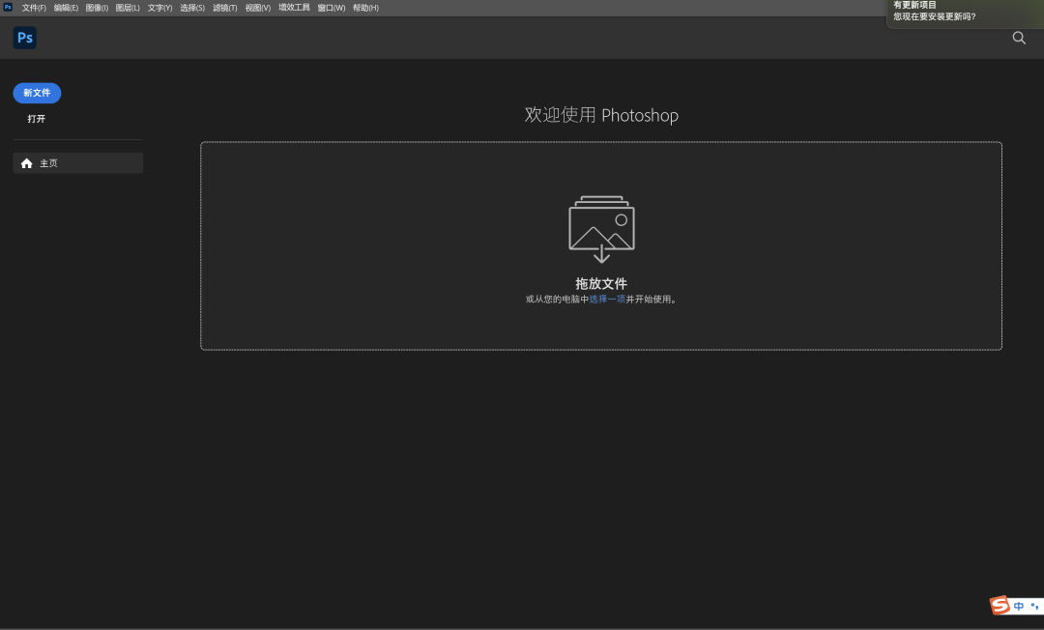Open the 编辑(E) menu
1044x630 pixels.
(x=66, y=8)
